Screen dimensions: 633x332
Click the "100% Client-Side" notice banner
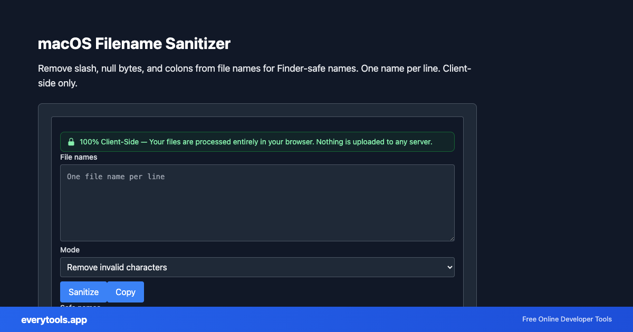(257, 141)
